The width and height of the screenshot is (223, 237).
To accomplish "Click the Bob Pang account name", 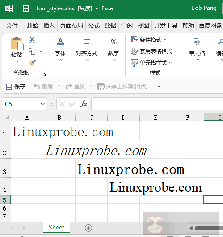I will click(204, 8).
